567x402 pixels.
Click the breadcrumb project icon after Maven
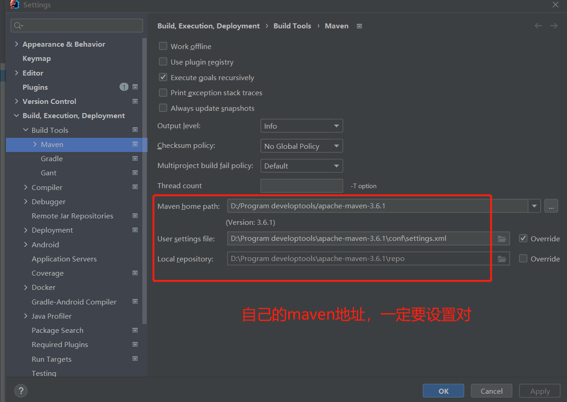click(x=359, y=26)
